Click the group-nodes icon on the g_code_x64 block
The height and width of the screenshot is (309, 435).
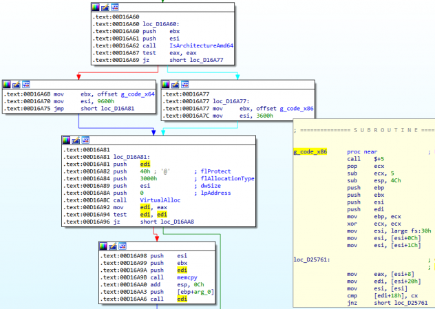click(26, 84)
